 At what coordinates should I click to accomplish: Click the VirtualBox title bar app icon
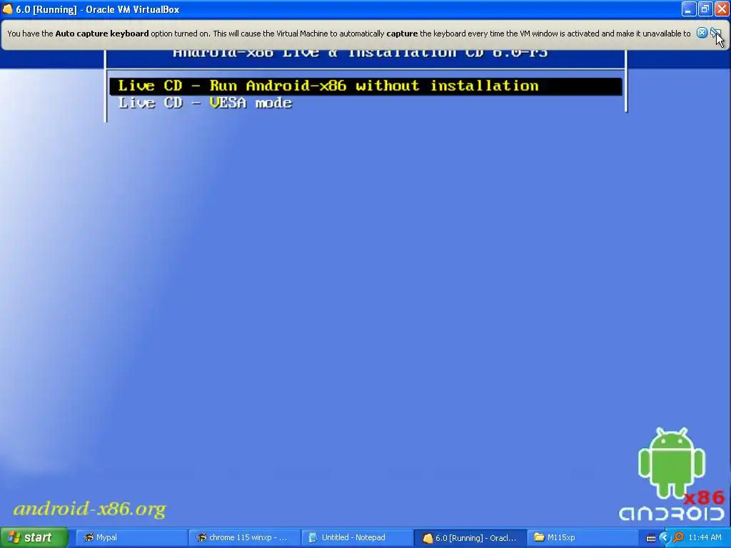pyautogui.click(x=7, y=9)
